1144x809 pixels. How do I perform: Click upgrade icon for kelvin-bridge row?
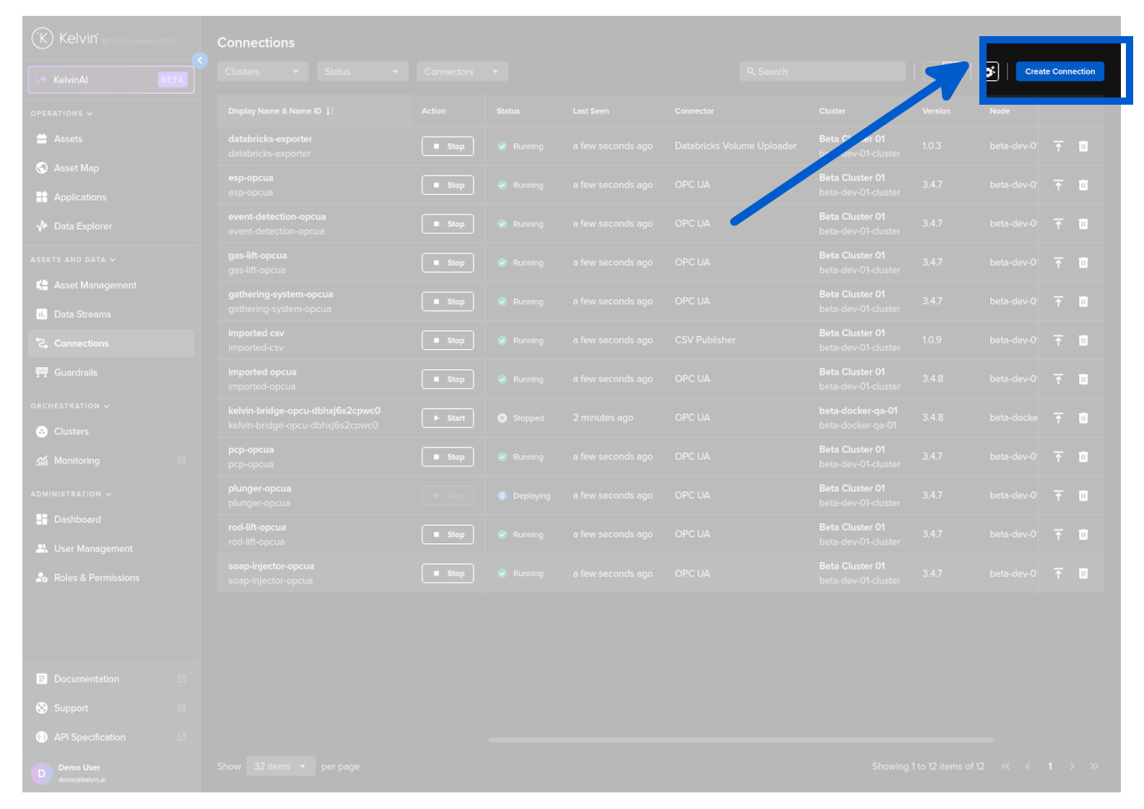pyautogui.click(x=1058, y=418)
